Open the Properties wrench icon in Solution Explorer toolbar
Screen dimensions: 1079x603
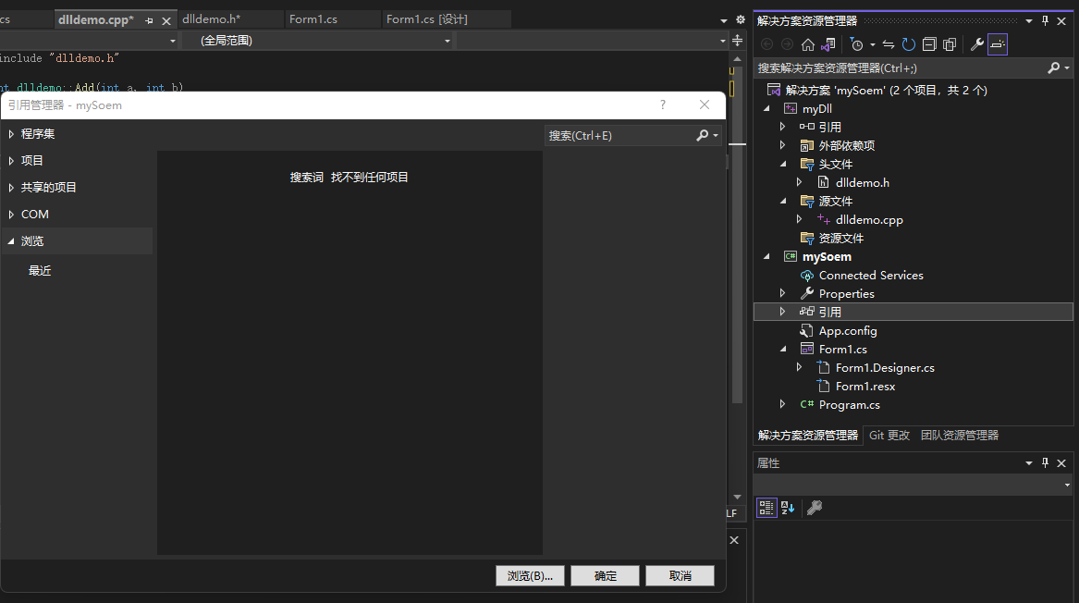coord(976,44)
